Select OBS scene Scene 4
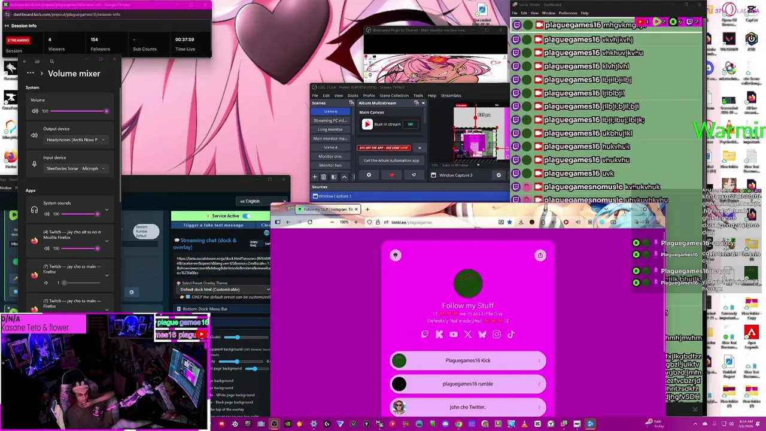766x431 pixels. [x=330, y=147]
